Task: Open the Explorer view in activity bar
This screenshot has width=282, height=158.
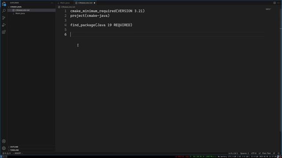Action: click(4, 4)
